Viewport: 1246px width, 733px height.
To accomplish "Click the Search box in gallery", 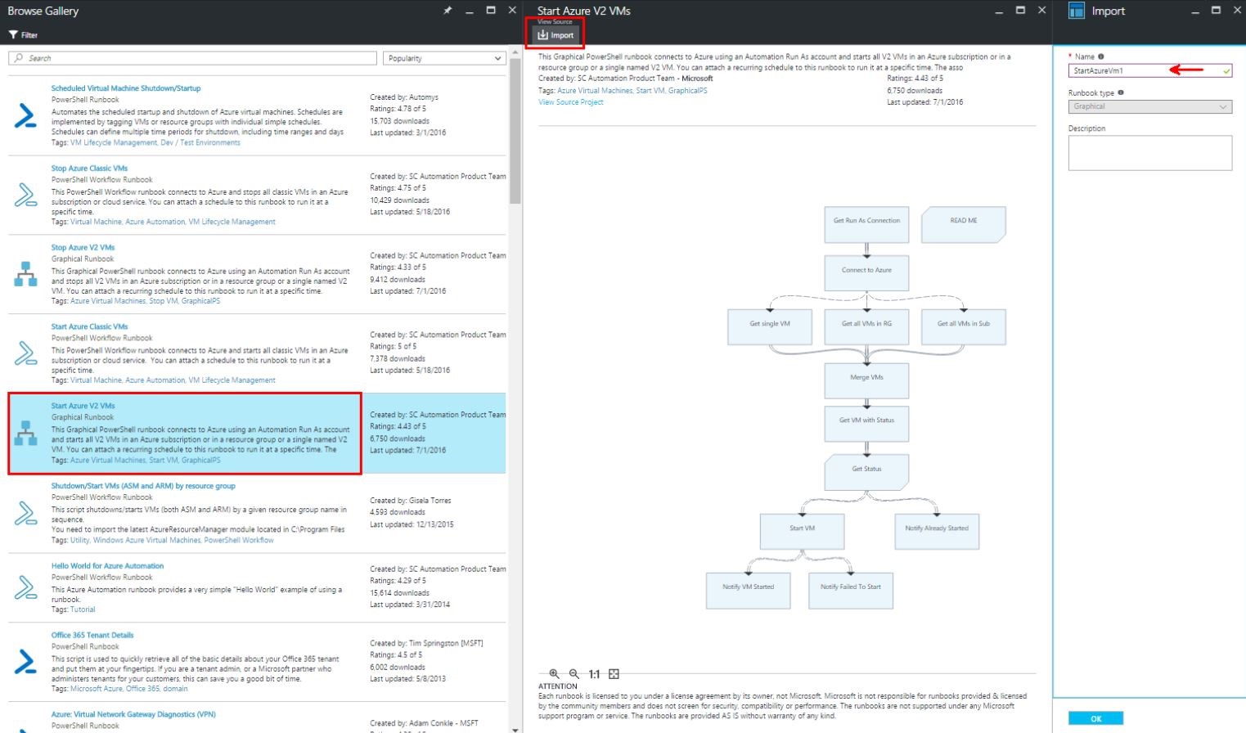I will [193, 58].
